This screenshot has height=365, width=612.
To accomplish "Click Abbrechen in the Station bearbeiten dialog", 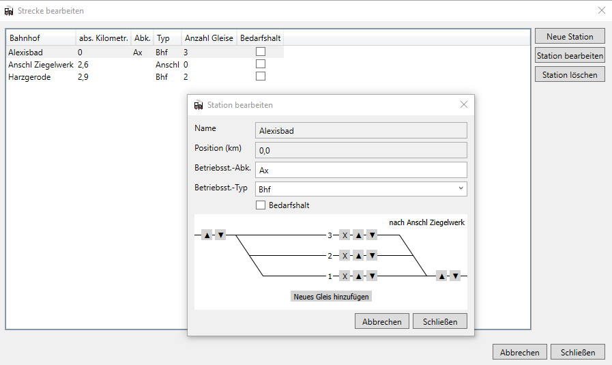I will click(381, 321).
